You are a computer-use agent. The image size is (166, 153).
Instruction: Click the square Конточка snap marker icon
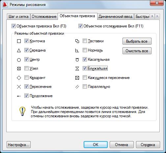19,41
